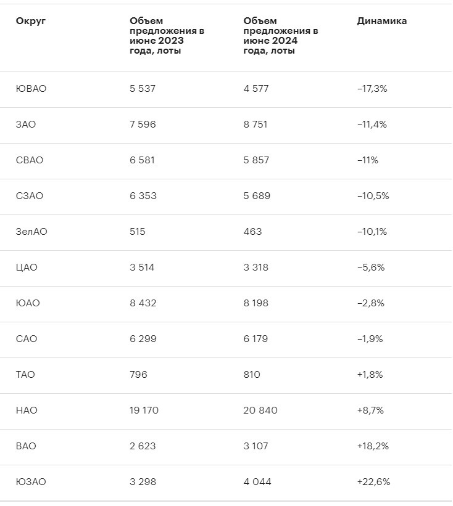453x506 pixels.
Task: Select the НАО district name
Action: click(27, 410)
